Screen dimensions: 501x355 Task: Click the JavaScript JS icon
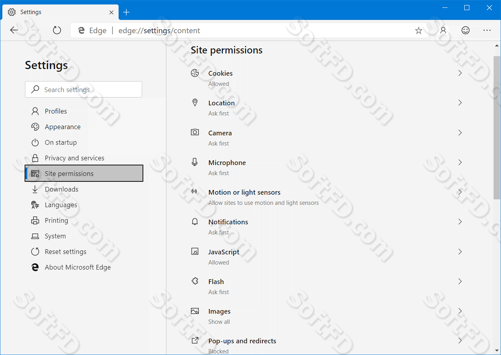click(x=195, y=252)
